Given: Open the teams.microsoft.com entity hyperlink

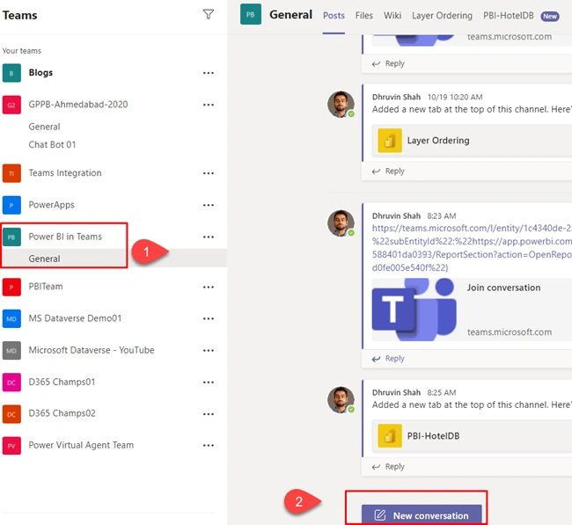Looking at the screenshot, I should [x=472, y=248].
